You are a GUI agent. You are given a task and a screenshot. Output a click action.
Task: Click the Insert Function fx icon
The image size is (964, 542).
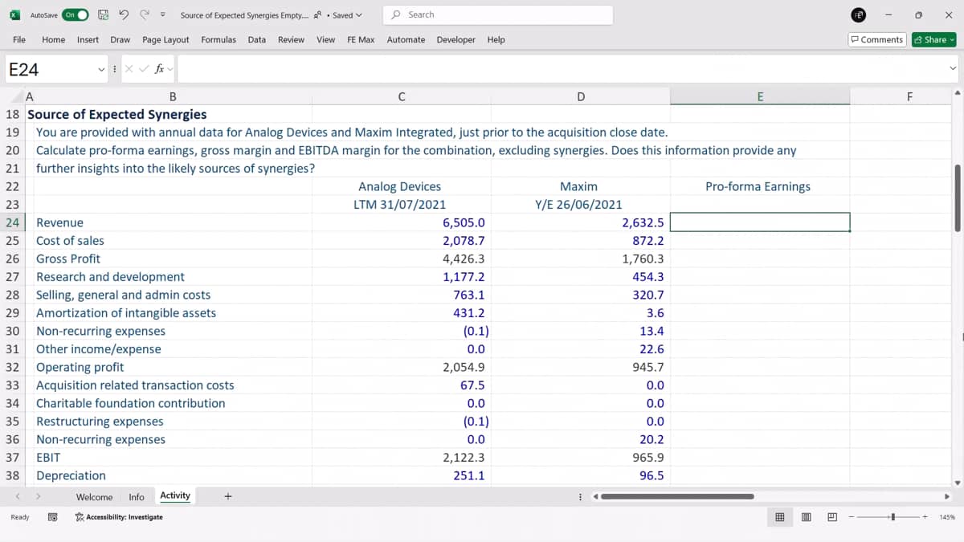(160, 69)
